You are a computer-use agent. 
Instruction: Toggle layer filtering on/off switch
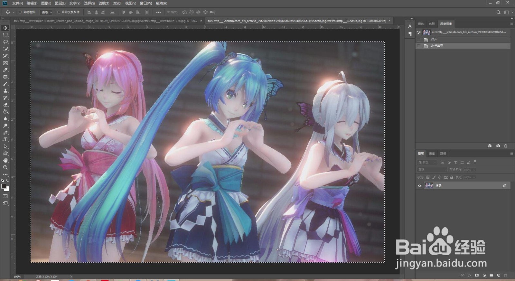pyautogui.click(x=475, y=162)
